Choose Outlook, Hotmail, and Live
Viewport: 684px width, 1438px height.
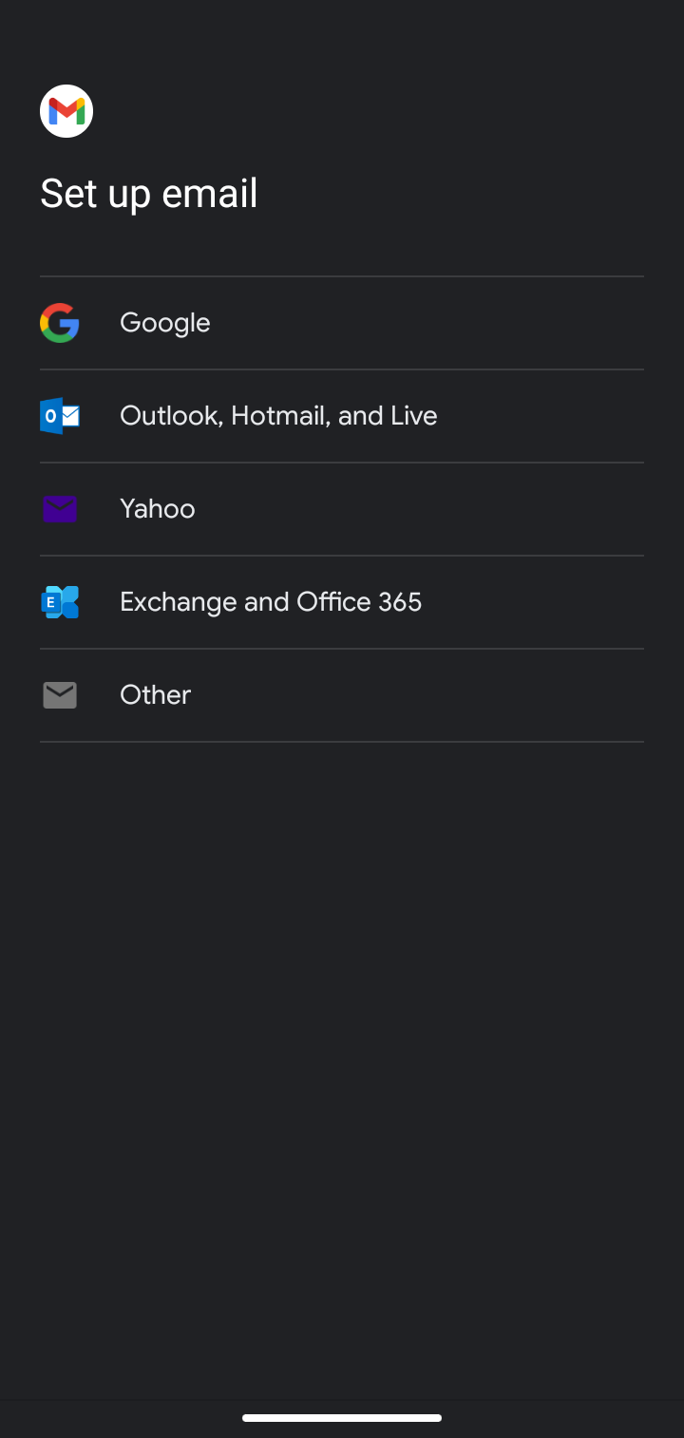(x=342, y=416)
